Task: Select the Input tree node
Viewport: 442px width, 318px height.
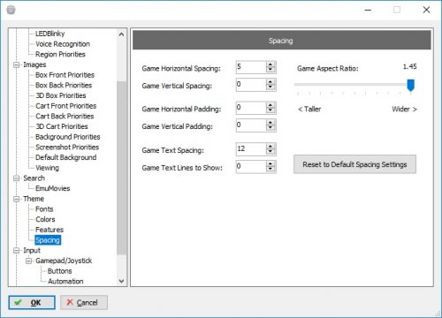Action: tap(32, 250)
